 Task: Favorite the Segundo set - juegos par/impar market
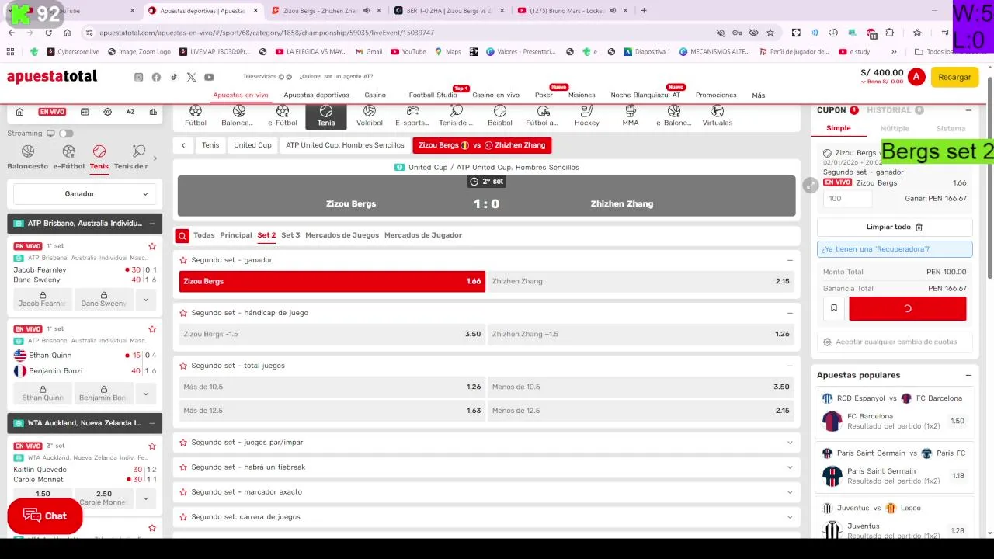click(x=183, y=443)
